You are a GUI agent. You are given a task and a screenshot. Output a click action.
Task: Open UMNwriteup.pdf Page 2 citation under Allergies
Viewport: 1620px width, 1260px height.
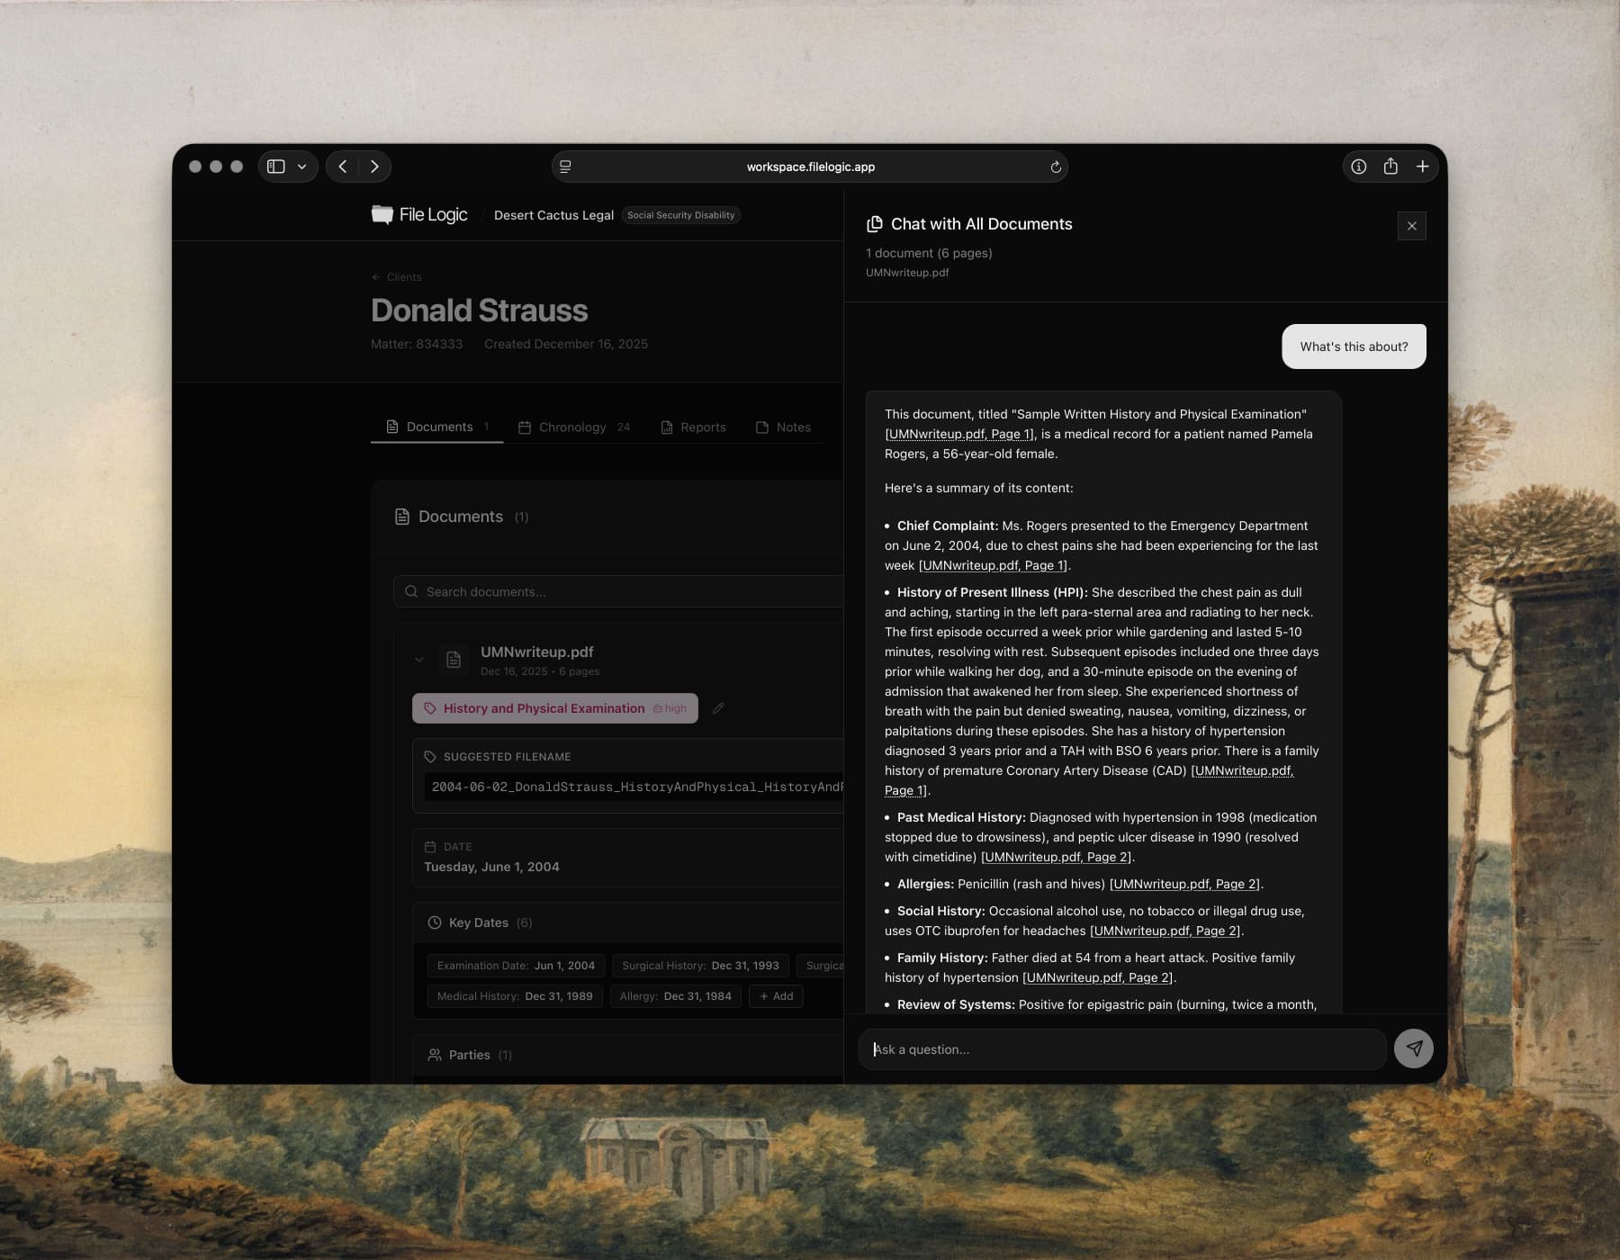pyautogui.click(x=1184, y=884)
